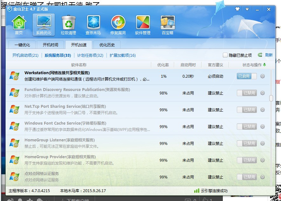Sort by the 状态与操作 column arrow
Viewport: 281px width, 201px height.
pyautogui.click(x=264, y=65)
